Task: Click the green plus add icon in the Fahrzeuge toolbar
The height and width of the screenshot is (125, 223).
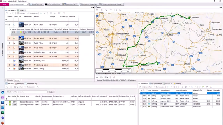Action: [41, 13]
